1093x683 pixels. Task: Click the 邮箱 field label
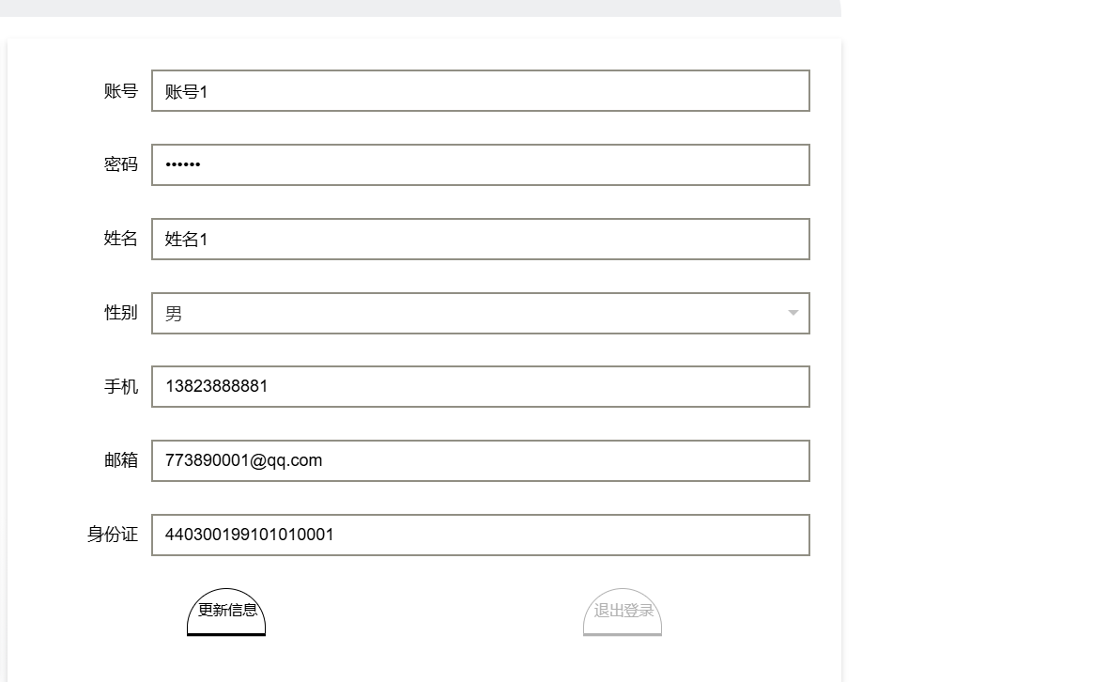click(x=120, y=459)
